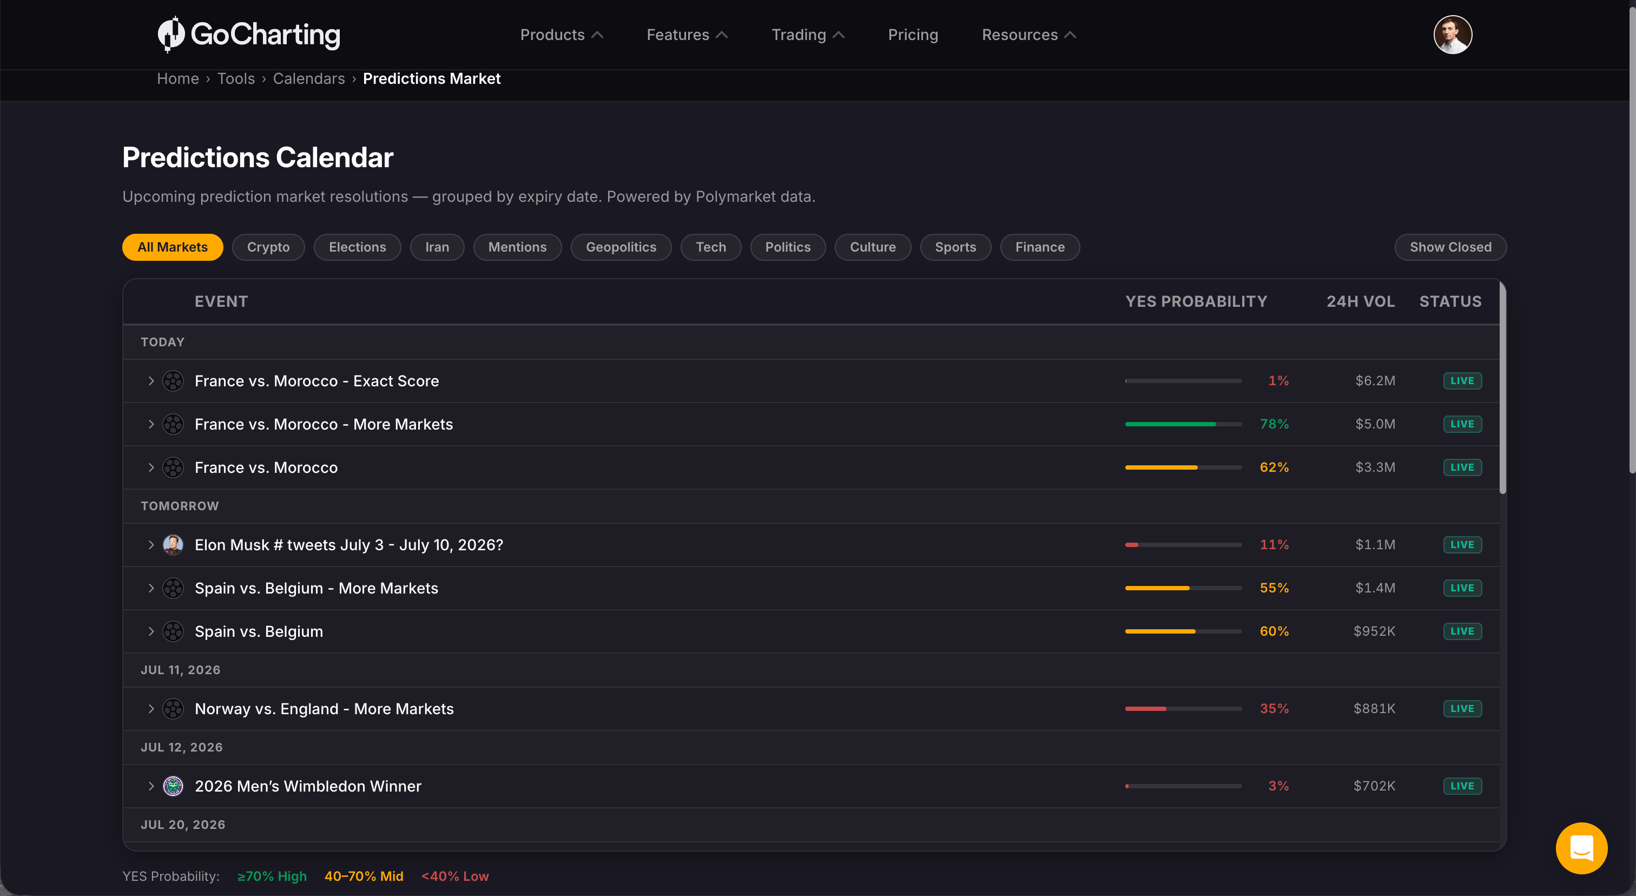Click the GoCharting logo
Screen dimensions: 1636x896
[249, 34]
